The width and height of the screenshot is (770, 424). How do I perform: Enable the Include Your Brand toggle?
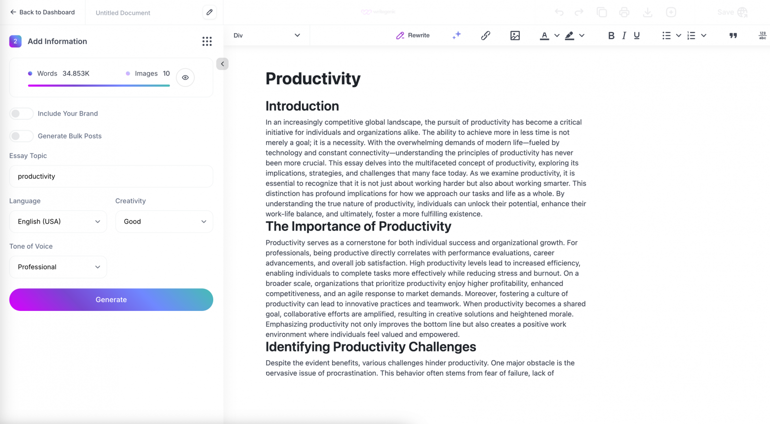pos(21,114)
